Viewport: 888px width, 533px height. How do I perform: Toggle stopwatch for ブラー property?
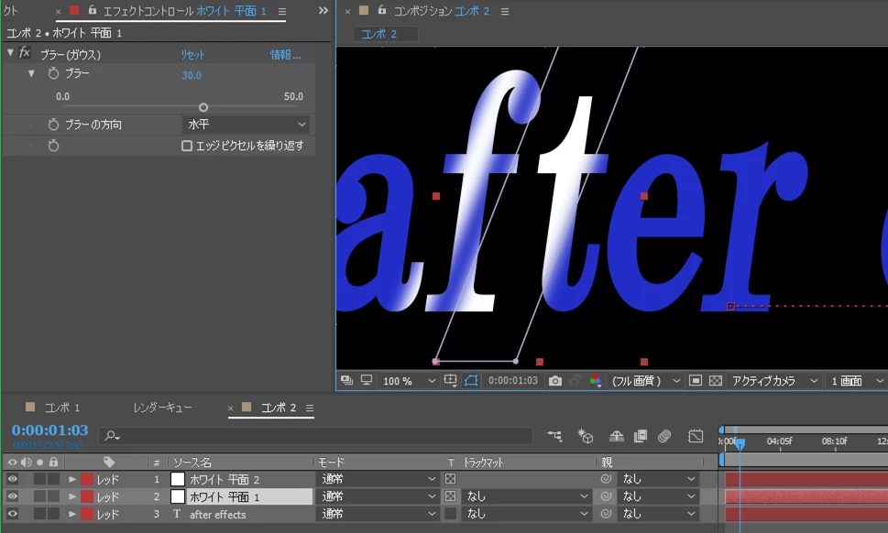tap(53, 73)
